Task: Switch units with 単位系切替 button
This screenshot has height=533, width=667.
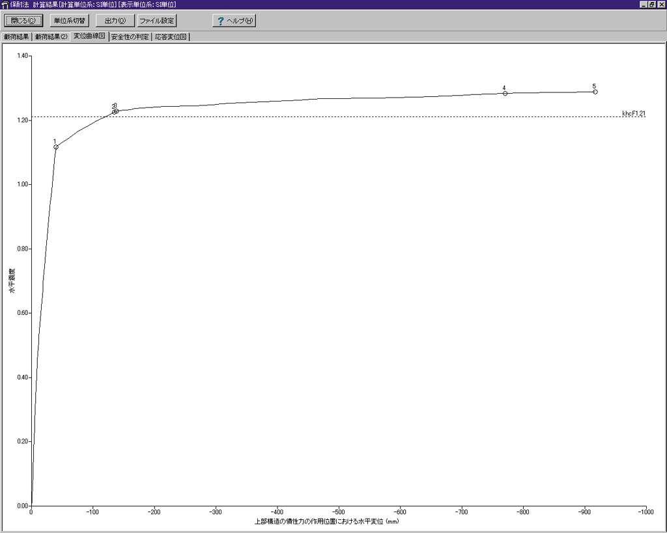Action: [x=69, y=21]
